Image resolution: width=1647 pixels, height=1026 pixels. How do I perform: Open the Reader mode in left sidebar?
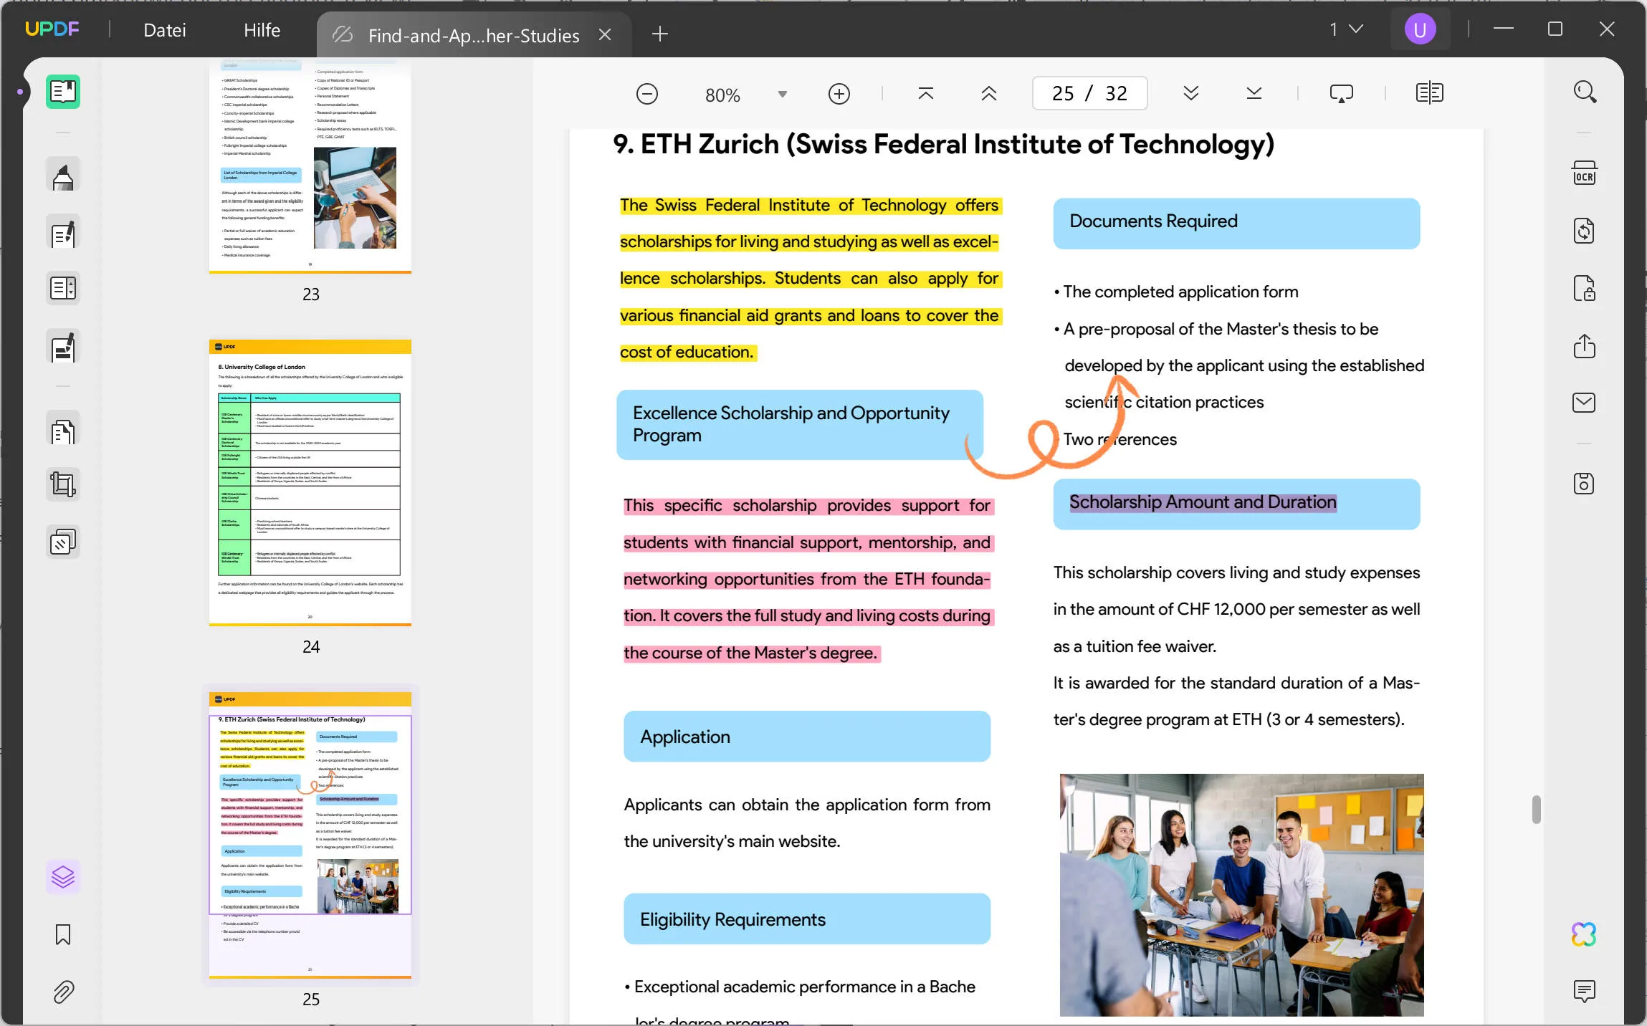[x=63, y=92]
